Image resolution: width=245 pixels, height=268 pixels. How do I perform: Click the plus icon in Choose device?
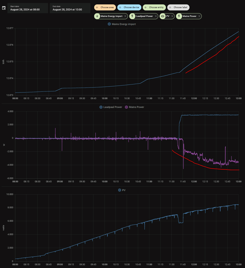click(x=120, y=7)
